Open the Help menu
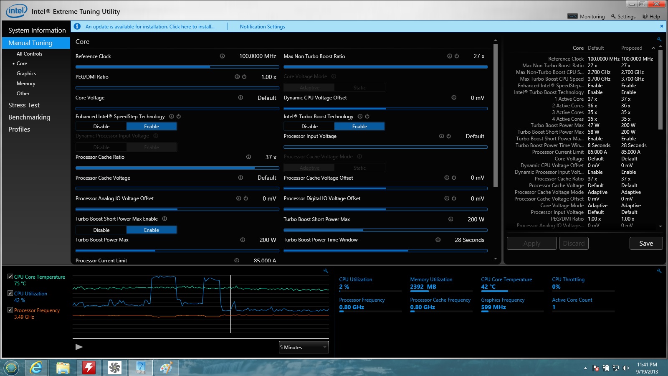Image resolution: width=668 pixels, height=376 pixels. coord(651,17)
